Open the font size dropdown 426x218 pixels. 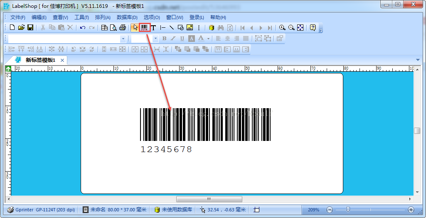point(156,39)
